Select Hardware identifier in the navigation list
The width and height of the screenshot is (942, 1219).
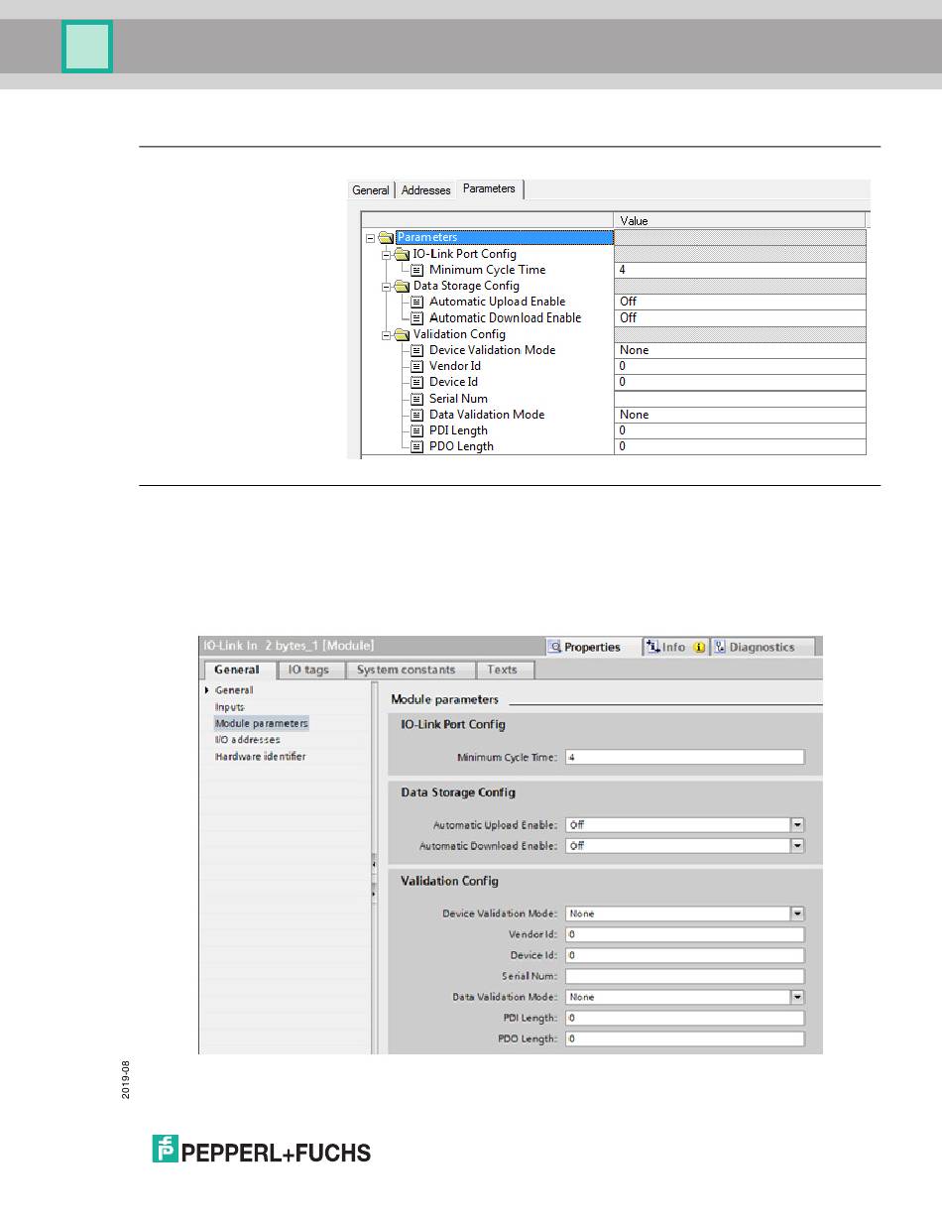pos(261,757)
